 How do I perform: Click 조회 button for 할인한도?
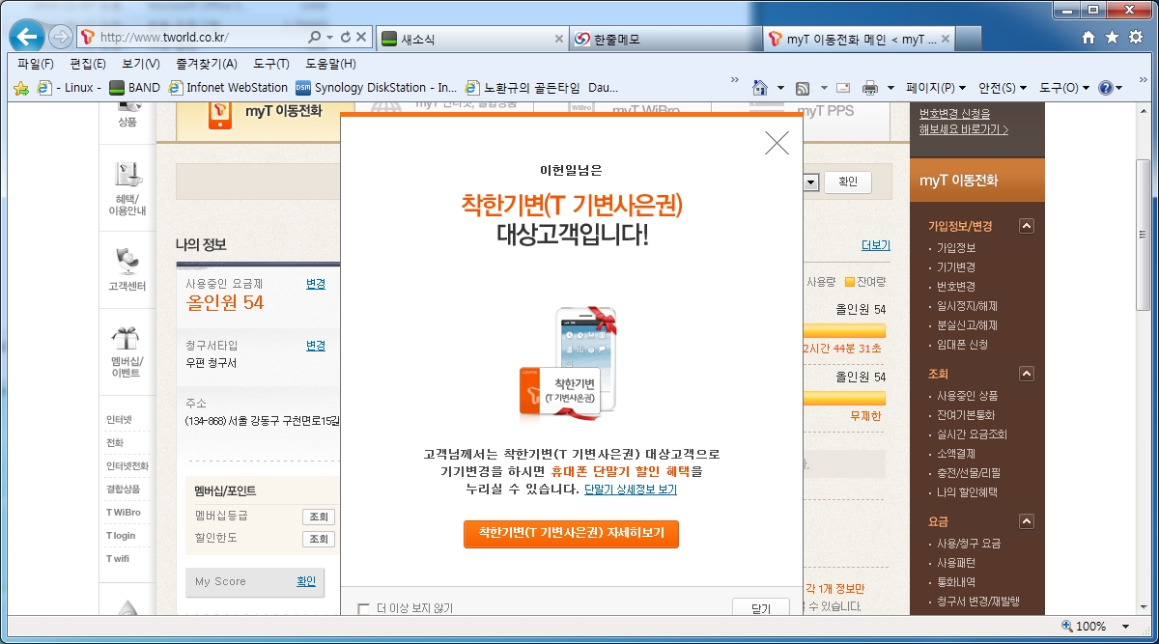[x=319, y=539]
